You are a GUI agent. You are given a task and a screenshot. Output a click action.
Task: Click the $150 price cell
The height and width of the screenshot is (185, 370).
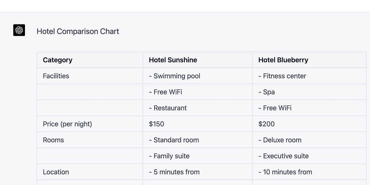coord(156,124)
